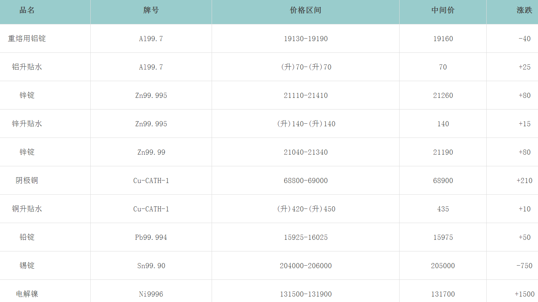This screenshot has height=302, width=538.
Task: Select the 阴极铜 product name cell
Action: pyautogui.click(x=27, y=180)
